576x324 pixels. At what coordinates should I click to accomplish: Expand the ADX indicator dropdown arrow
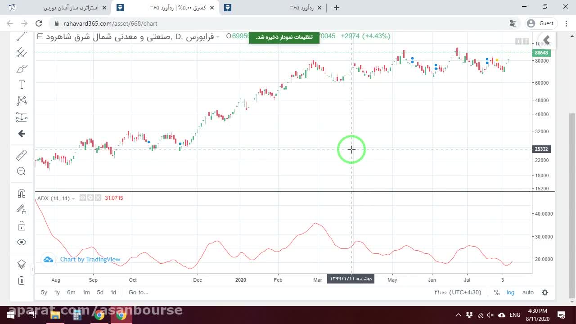[73, 198]
